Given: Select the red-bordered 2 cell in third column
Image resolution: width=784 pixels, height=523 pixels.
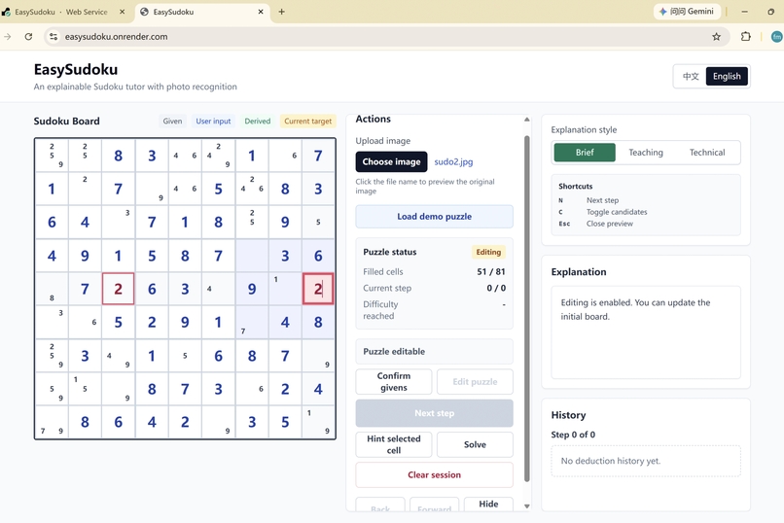Looking at the screenshot, I should 118,289.
